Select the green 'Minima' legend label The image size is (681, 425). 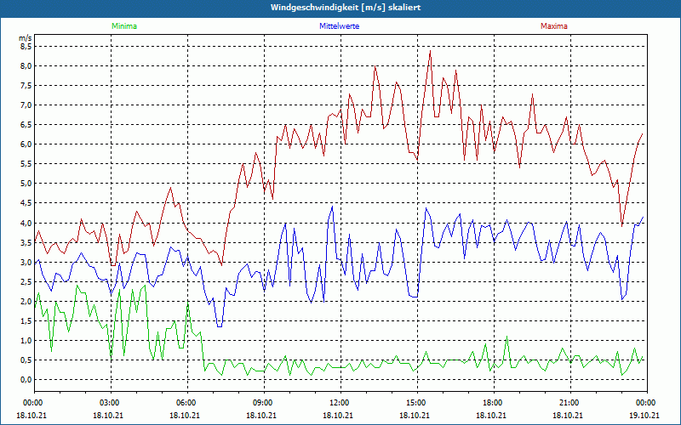click(x=124, y=26)
